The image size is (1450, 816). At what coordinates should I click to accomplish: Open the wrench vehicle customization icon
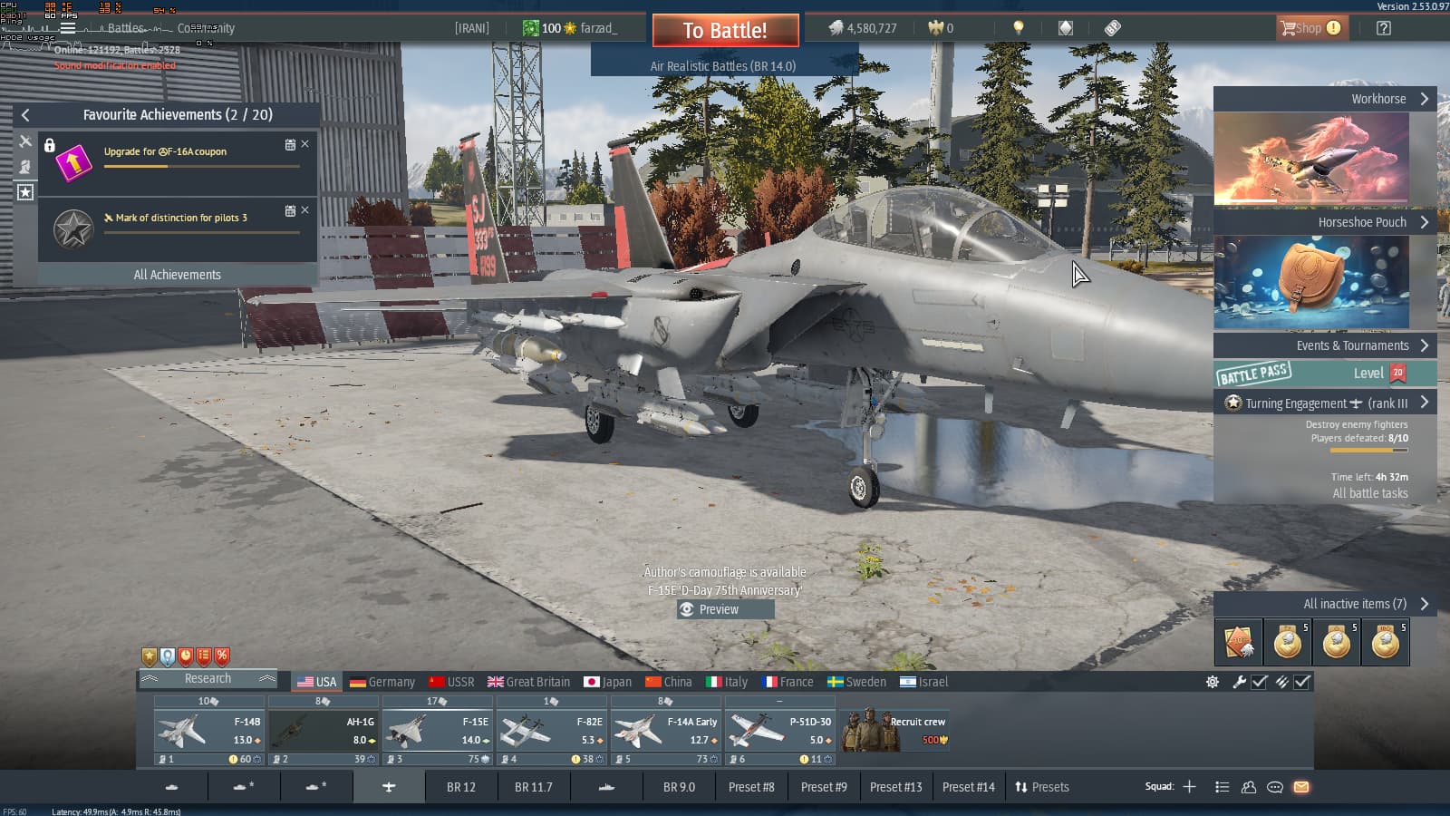(x=1240, y=683)
